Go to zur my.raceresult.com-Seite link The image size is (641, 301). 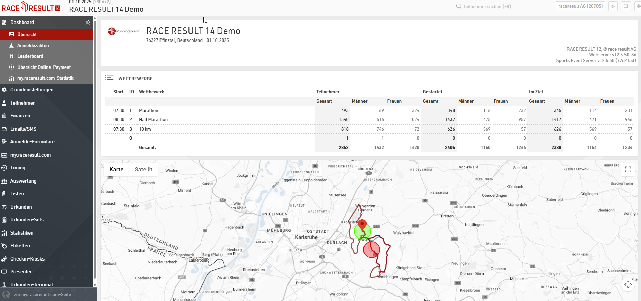42,294
